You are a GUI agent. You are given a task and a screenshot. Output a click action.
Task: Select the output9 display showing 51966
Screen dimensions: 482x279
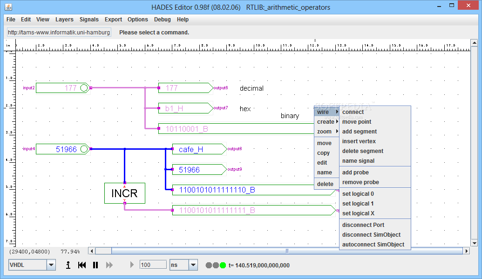click(x=199, y=169)
